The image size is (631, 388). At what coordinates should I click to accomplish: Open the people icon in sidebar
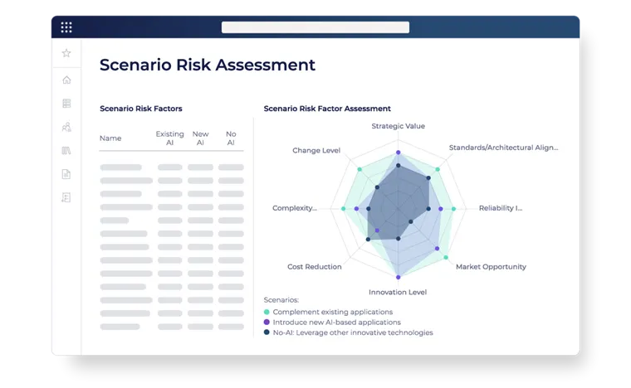pos(66,127)
